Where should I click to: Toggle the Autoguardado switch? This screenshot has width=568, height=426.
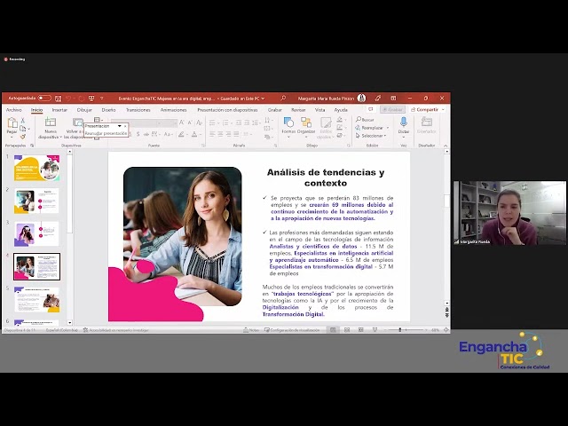[44, 99]
